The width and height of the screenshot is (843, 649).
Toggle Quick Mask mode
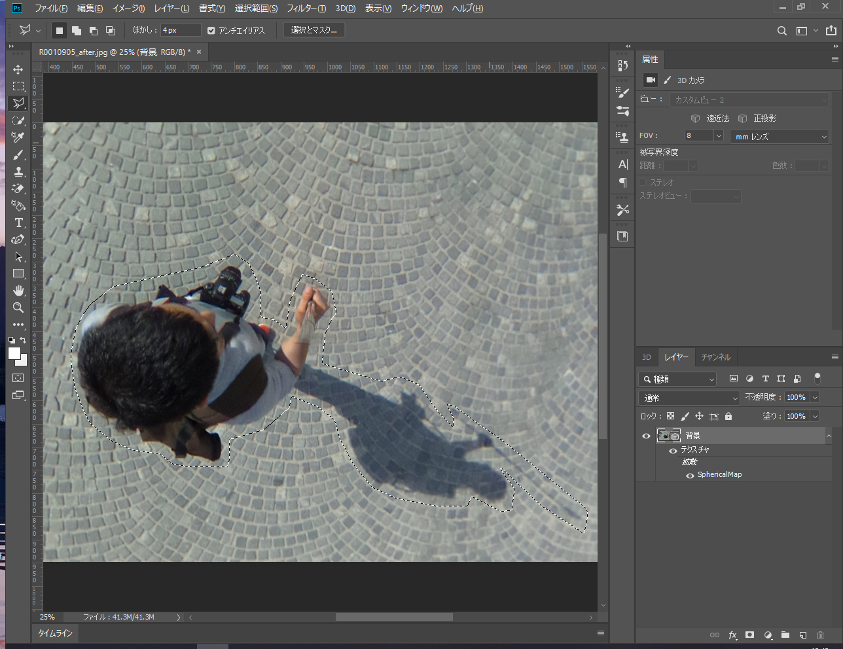pyautogui.click(x=18, y=378)
